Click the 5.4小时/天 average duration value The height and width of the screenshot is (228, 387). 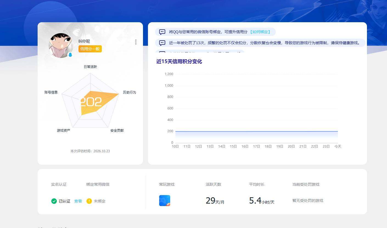pos(262,201)
